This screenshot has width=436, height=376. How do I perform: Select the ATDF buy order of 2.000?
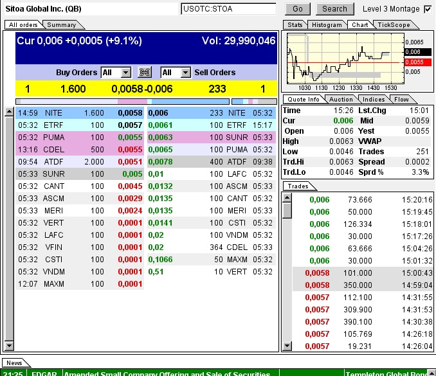coord(80,162)
